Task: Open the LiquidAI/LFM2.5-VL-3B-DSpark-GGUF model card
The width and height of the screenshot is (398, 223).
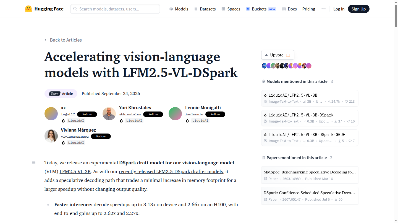Action: 310,138
